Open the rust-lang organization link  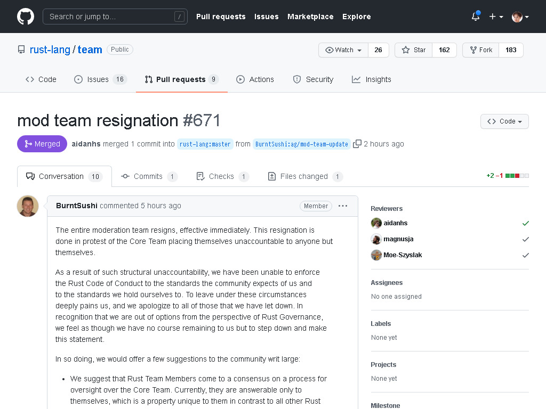click(50, 50)
